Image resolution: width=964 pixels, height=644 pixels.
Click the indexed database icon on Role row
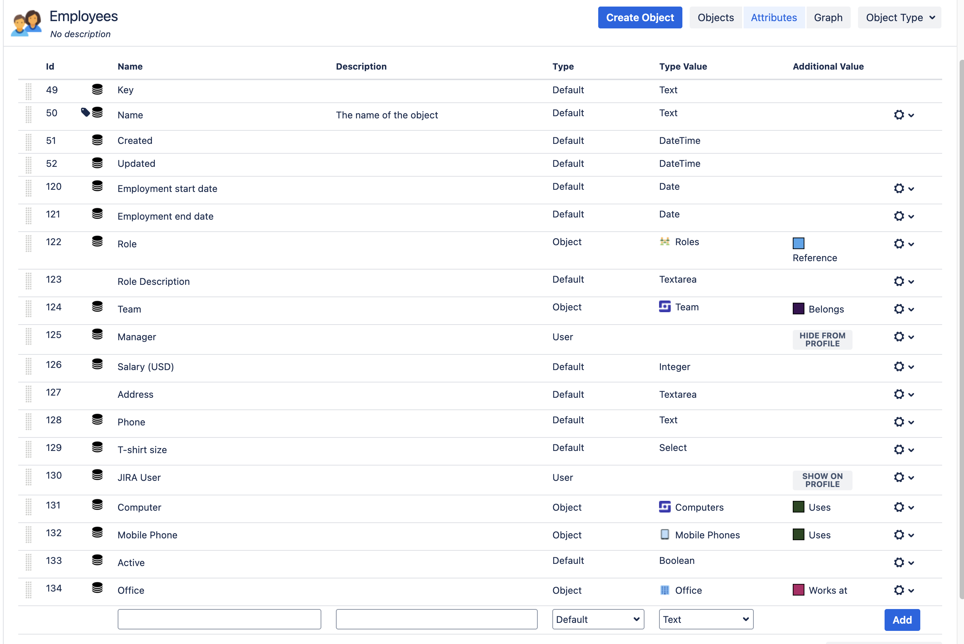97,241
